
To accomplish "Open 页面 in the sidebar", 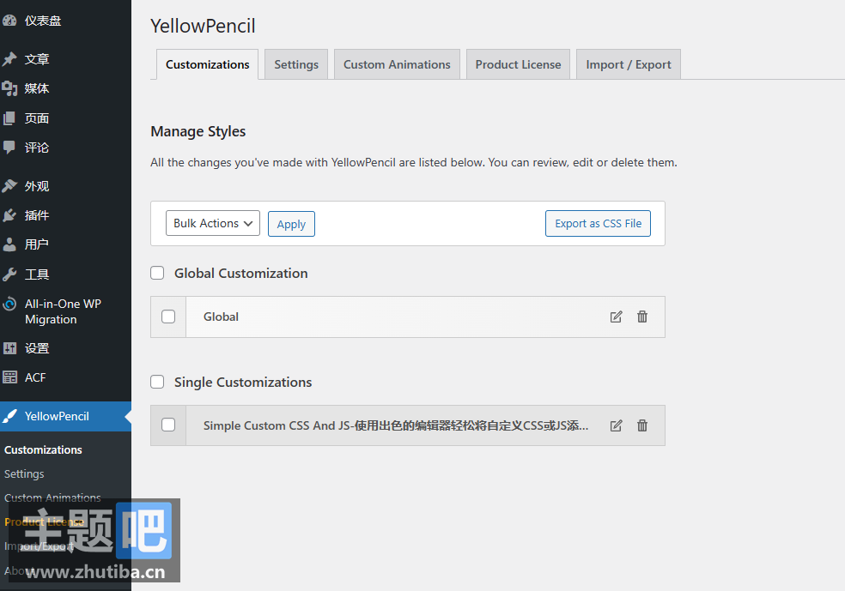I will [37, 118].
